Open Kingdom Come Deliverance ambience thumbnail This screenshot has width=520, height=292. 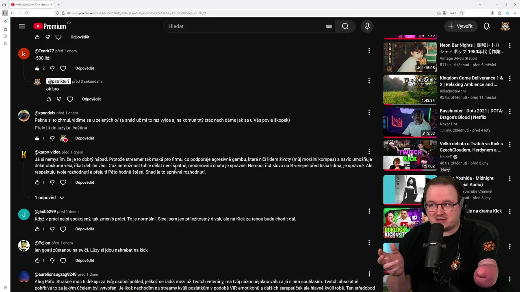[410, 90]
